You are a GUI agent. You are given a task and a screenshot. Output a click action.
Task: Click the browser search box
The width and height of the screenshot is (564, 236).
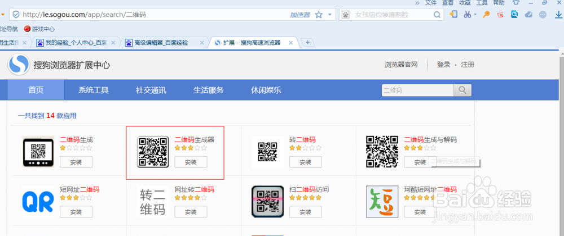pyautogui.click(x=391, y=15)
